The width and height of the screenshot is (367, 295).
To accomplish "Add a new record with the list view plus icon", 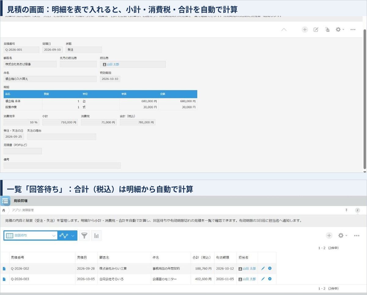I will tap(329, 236).
